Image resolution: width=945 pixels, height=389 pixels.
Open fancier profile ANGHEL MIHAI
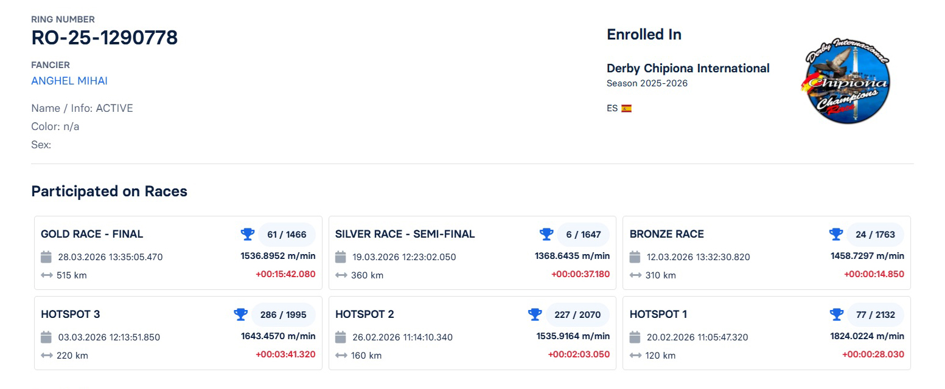(69, 80)
